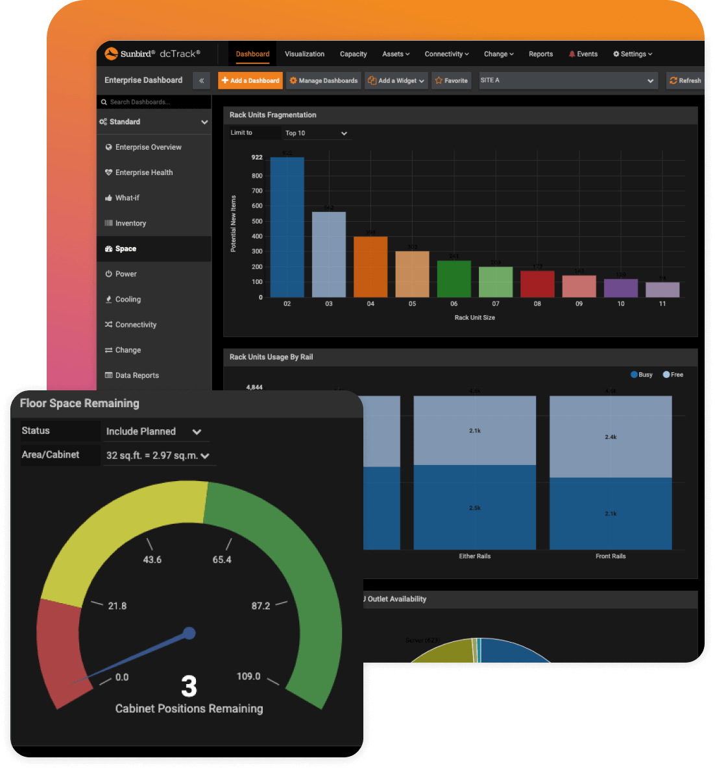
Task: Click the What-if thumbs-up icon
Action: pos(108,198)
